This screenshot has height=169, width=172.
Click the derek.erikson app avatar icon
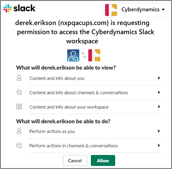coord(73,56)
